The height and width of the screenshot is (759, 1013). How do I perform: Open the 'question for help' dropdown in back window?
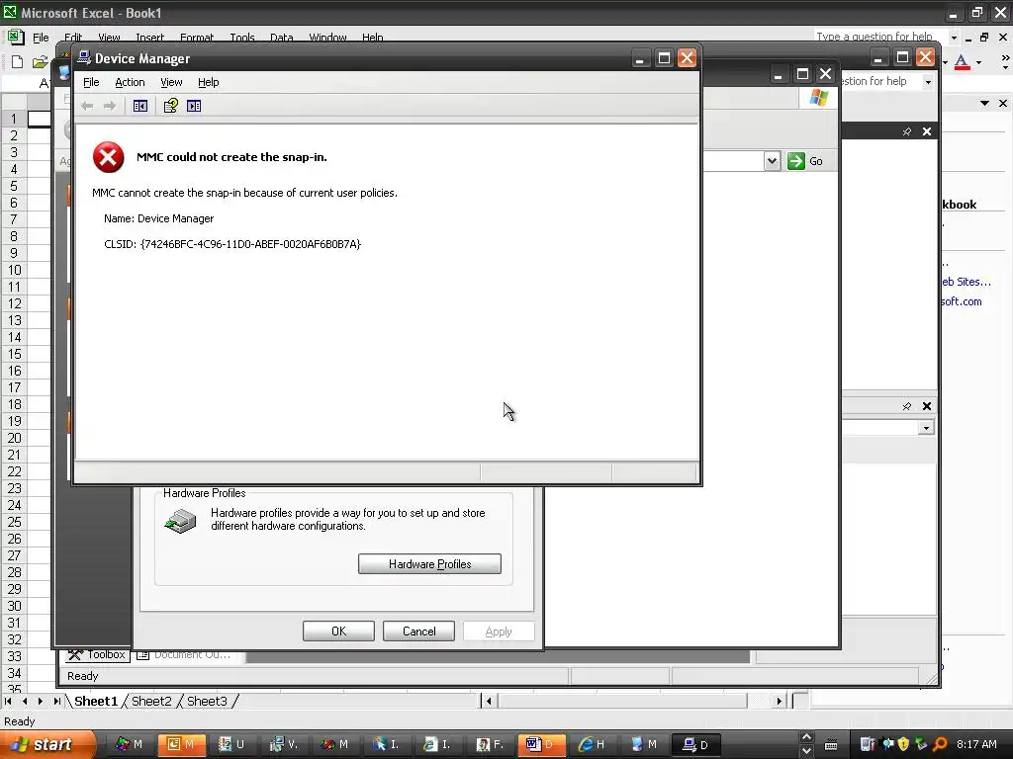click(x=928, y=82)
